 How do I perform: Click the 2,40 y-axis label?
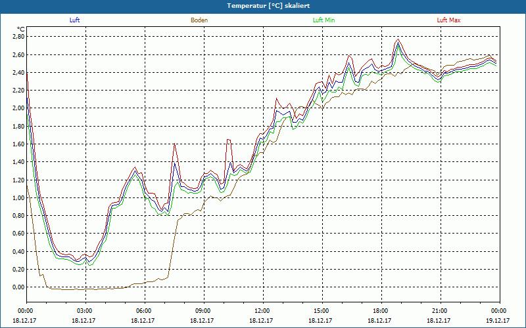(18, 72)
